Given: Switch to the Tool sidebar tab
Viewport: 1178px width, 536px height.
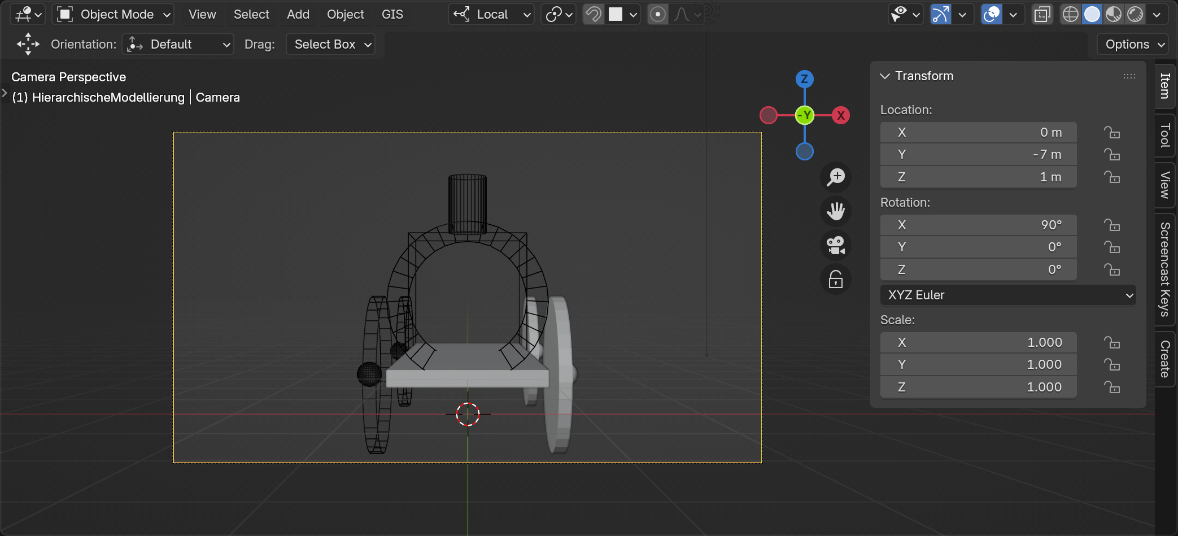Looking at the screenshot, I should point(1164,136).
